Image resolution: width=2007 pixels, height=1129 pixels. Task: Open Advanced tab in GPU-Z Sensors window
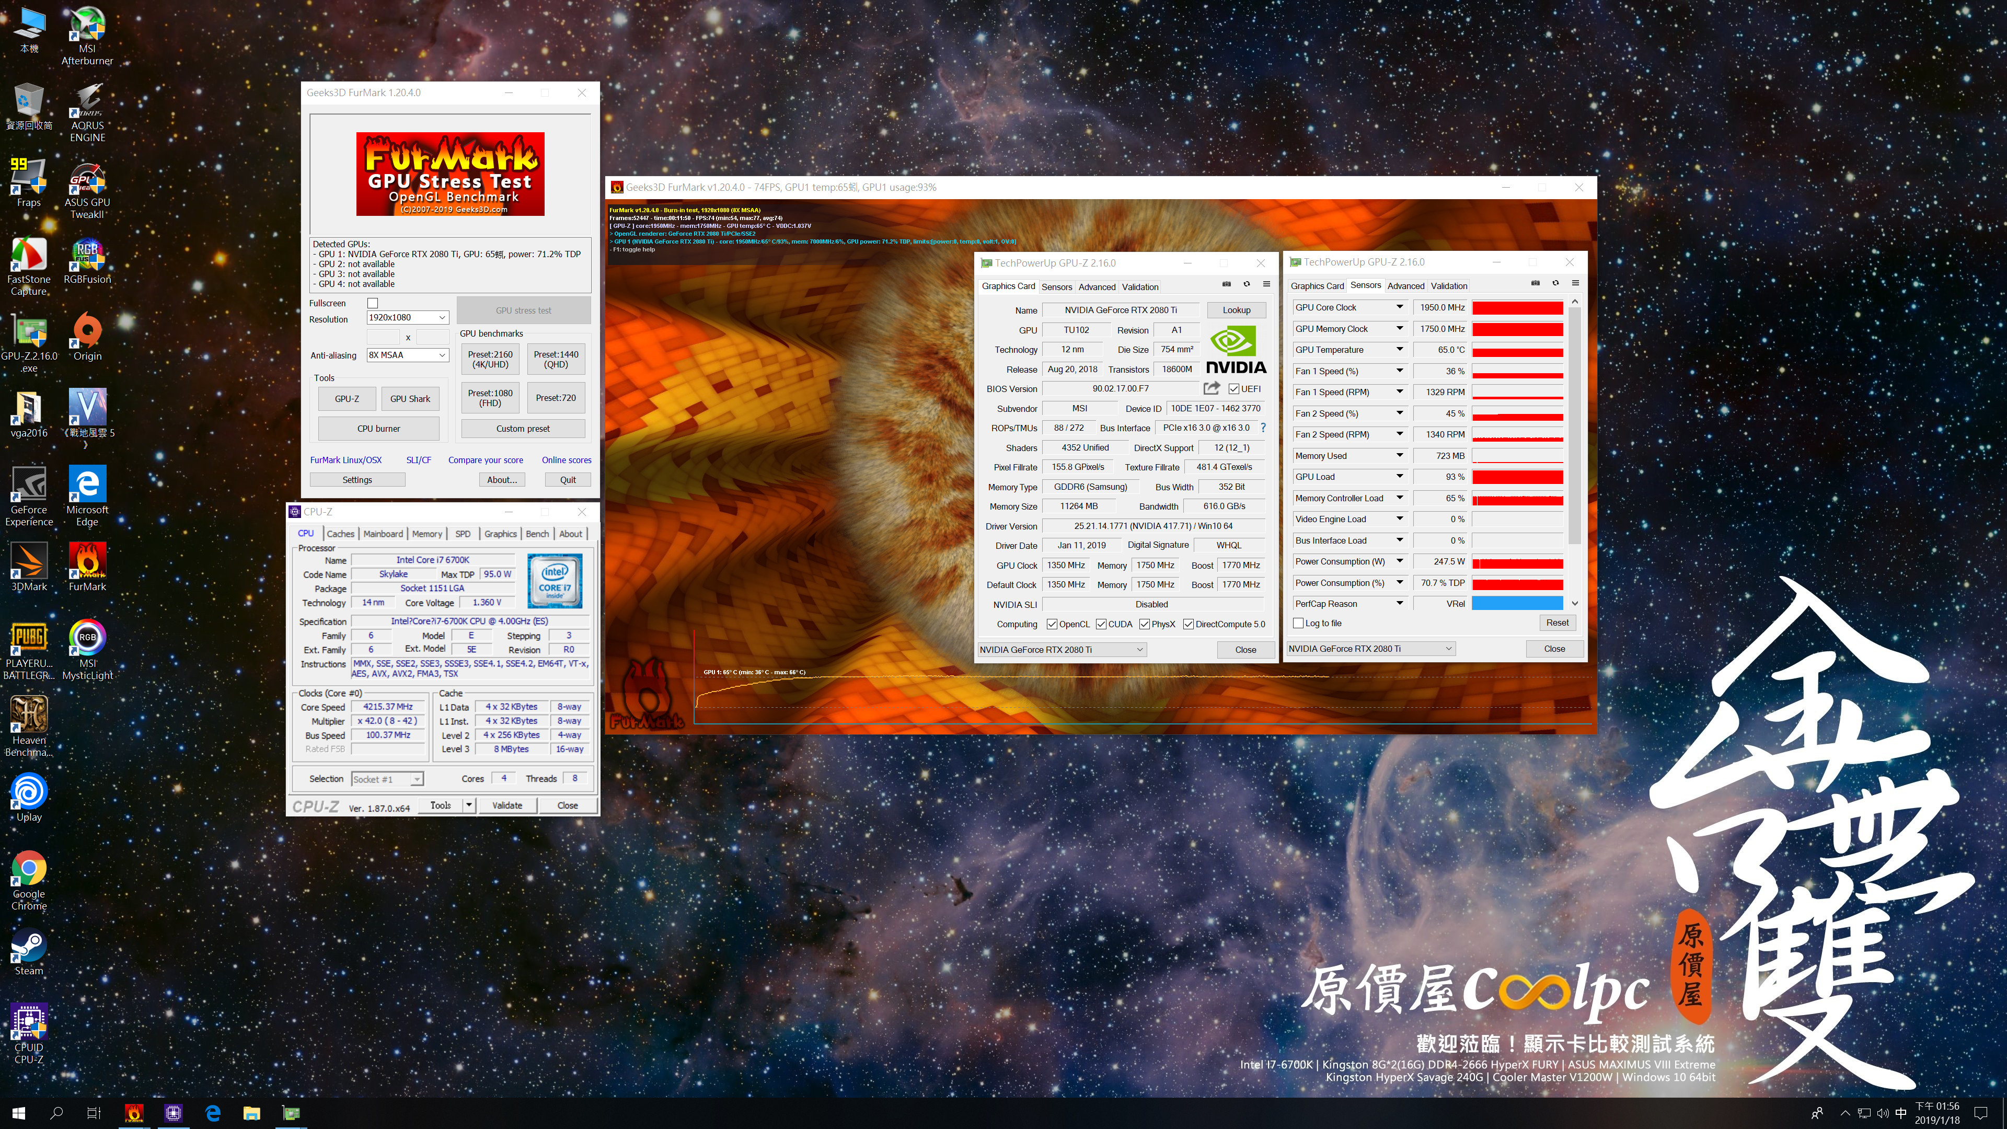tap(1405, 286)
